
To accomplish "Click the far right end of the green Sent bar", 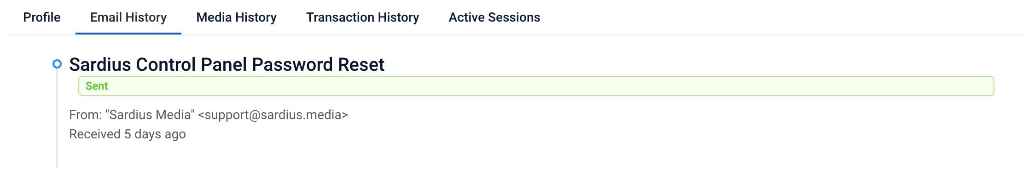I will (990, 86).
